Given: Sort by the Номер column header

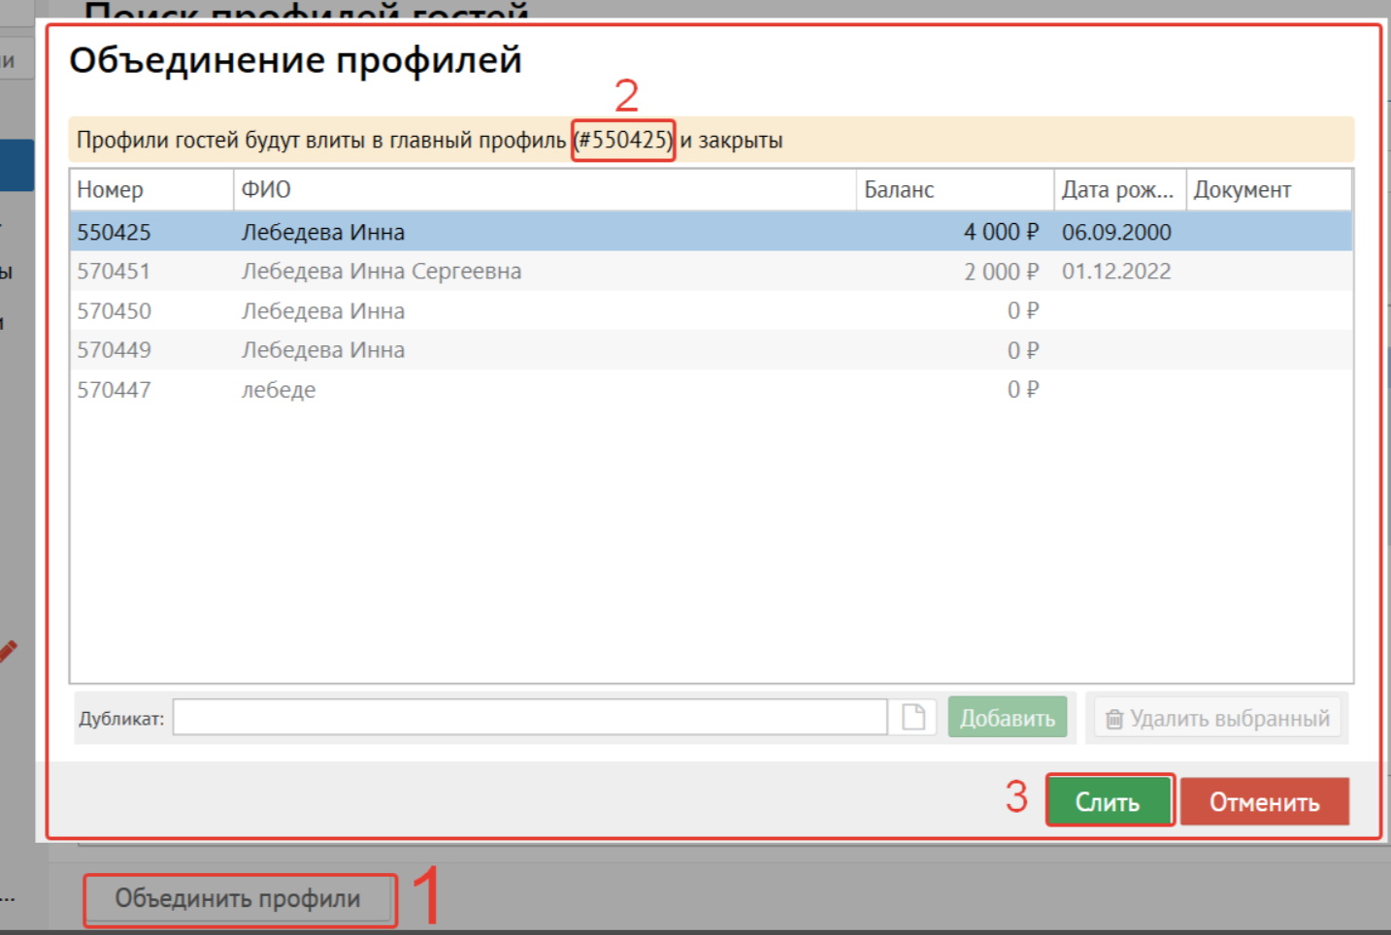Looking at the screenshot, I should point(150,190).
